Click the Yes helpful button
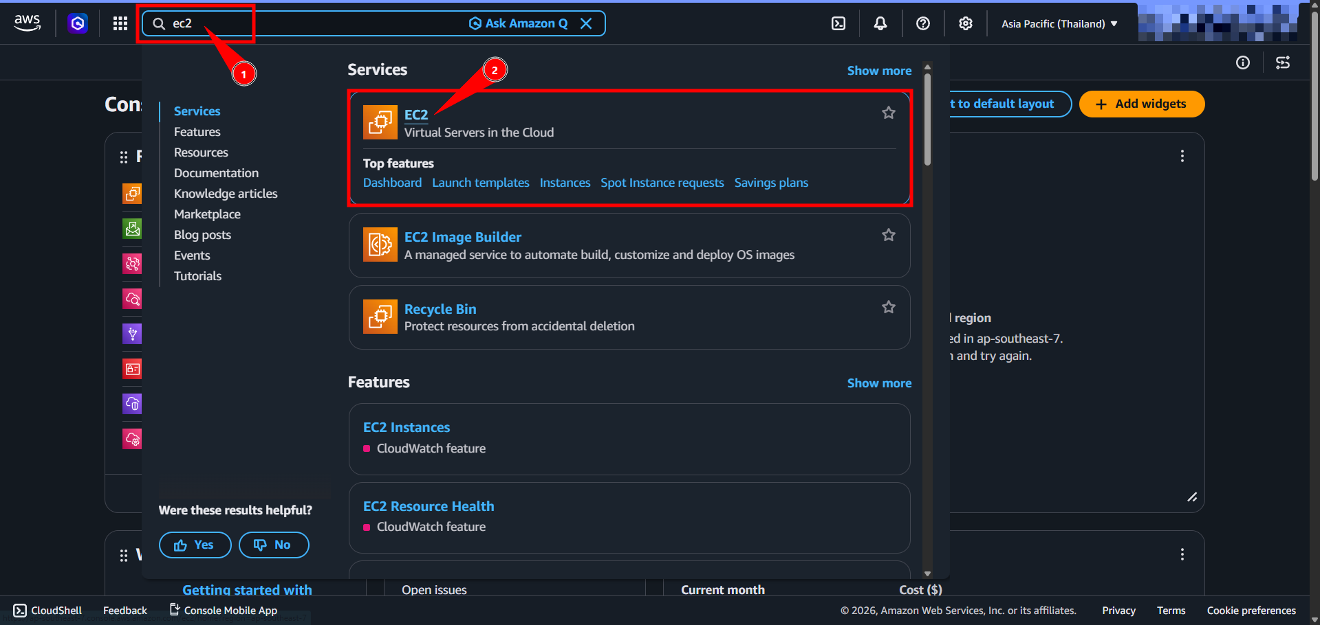Screen dimensions: 1320x625 195,545
